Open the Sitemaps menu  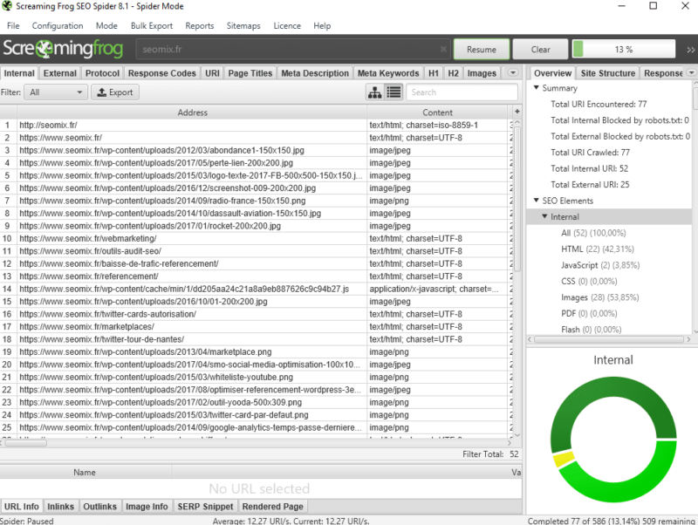coord(243,26)
